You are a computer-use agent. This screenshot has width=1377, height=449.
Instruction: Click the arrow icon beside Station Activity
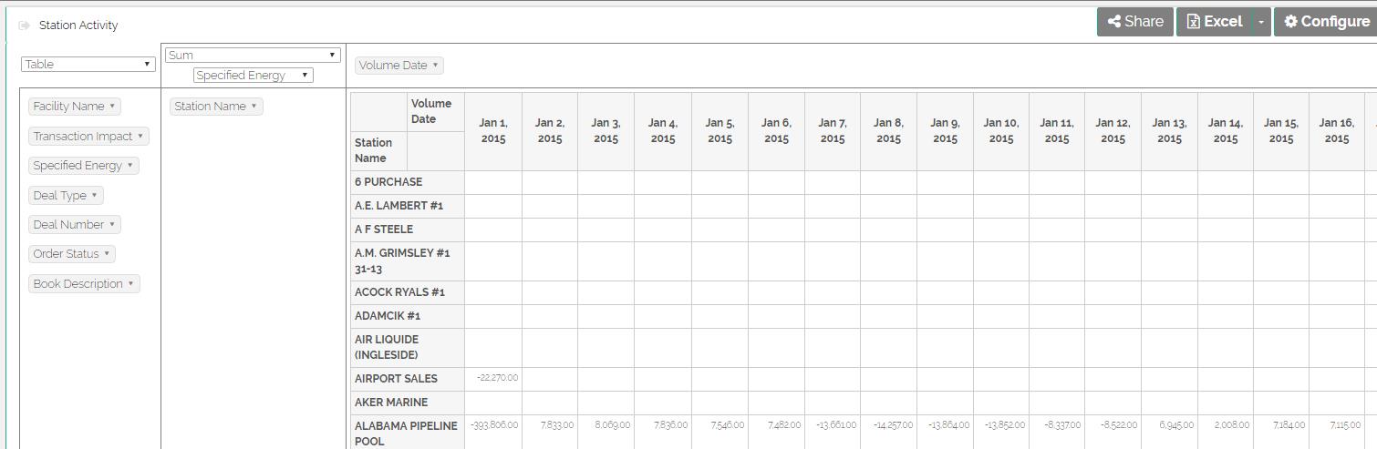[x=25, y=26]
